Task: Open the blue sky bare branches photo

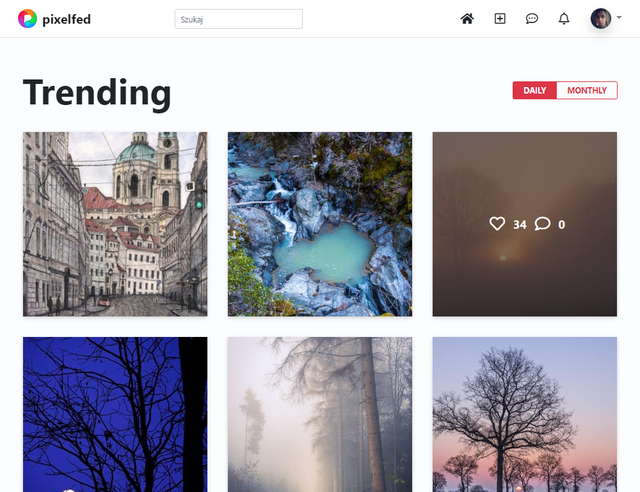Action: pyautogui.click(x=115, y=414)
